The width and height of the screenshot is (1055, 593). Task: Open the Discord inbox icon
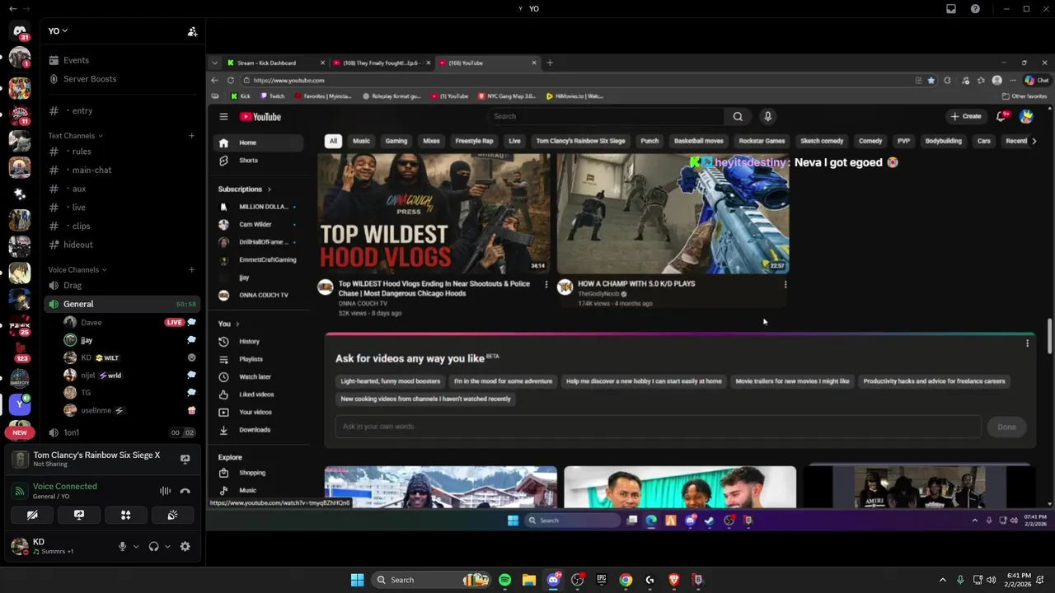(951, 9)
